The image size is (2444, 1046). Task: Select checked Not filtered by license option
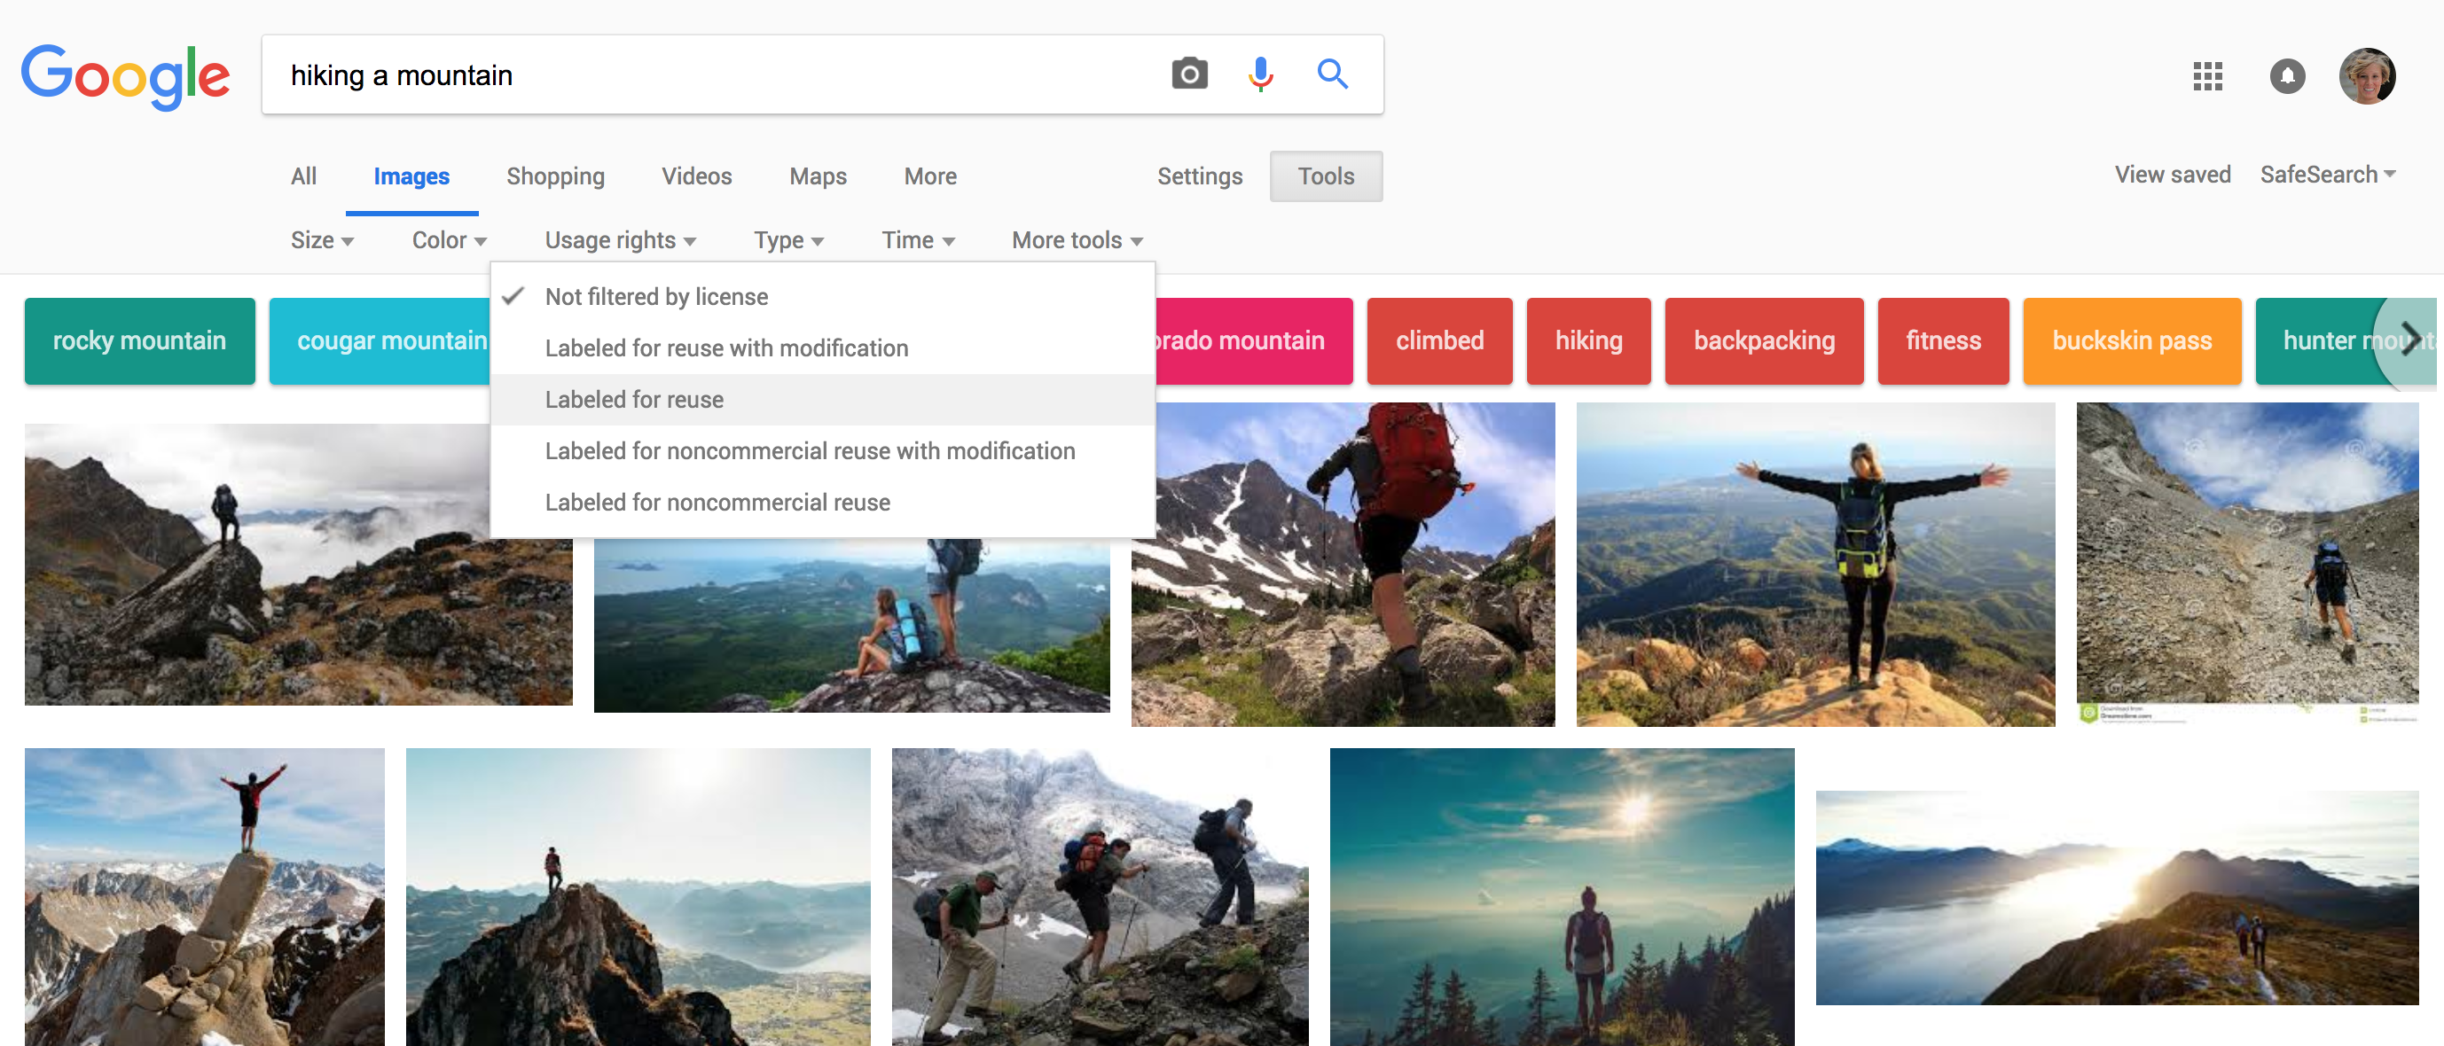point(656,297)
